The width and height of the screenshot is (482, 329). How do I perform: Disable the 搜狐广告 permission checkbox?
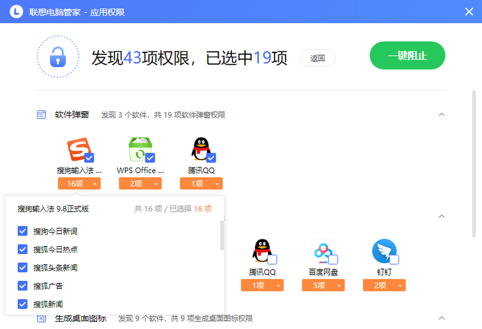tap(22, 286)
